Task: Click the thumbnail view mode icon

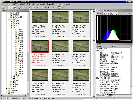Action: (x=3, y=7)
